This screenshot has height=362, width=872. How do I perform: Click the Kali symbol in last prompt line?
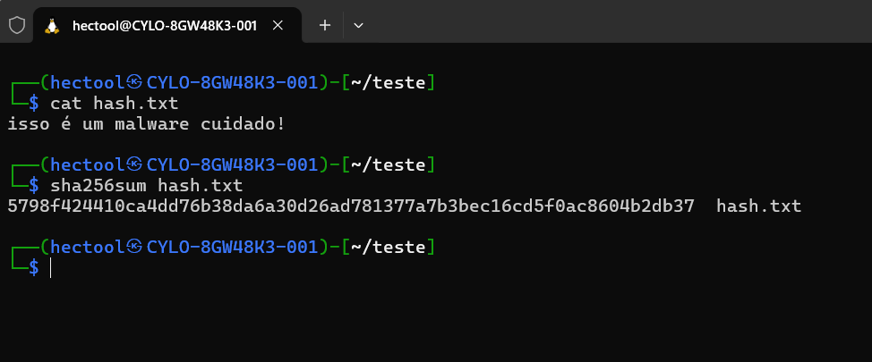pyautogui.click(x=134, y=246)
